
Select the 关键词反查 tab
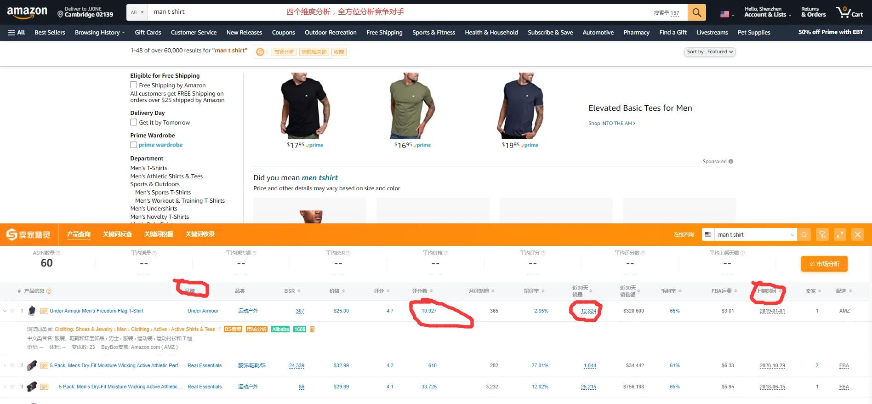[117, 234]
